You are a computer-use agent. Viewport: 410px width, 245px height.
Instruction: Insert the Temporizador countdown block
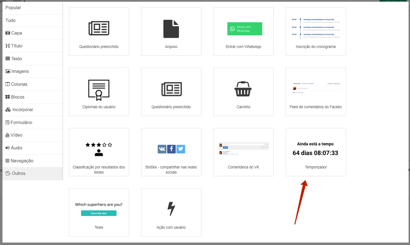tap(316, 152)
